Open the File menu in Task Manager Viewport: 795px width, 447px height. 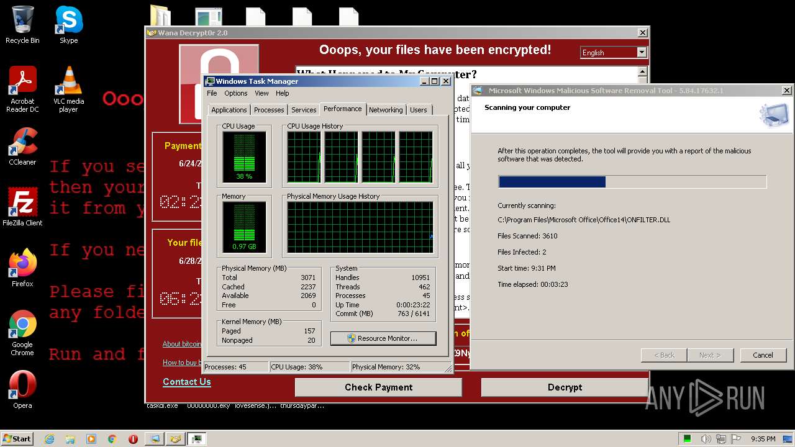(212, 93)
